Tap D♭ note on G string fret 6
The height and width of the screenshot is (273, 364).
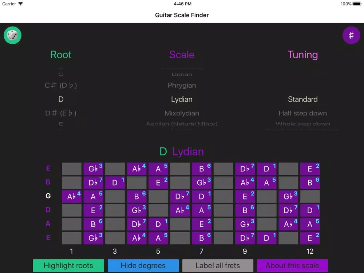180,197
